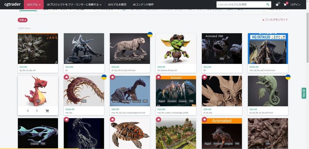Viewport: 309px width, 149px height.
Task: Focus the 3Dモデルを検索 search field
Action: 241,5
